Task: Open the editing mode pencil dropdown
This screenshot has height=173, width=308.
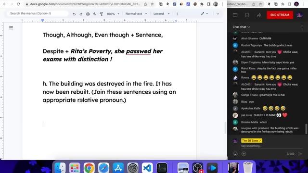Action: point(204,14)
